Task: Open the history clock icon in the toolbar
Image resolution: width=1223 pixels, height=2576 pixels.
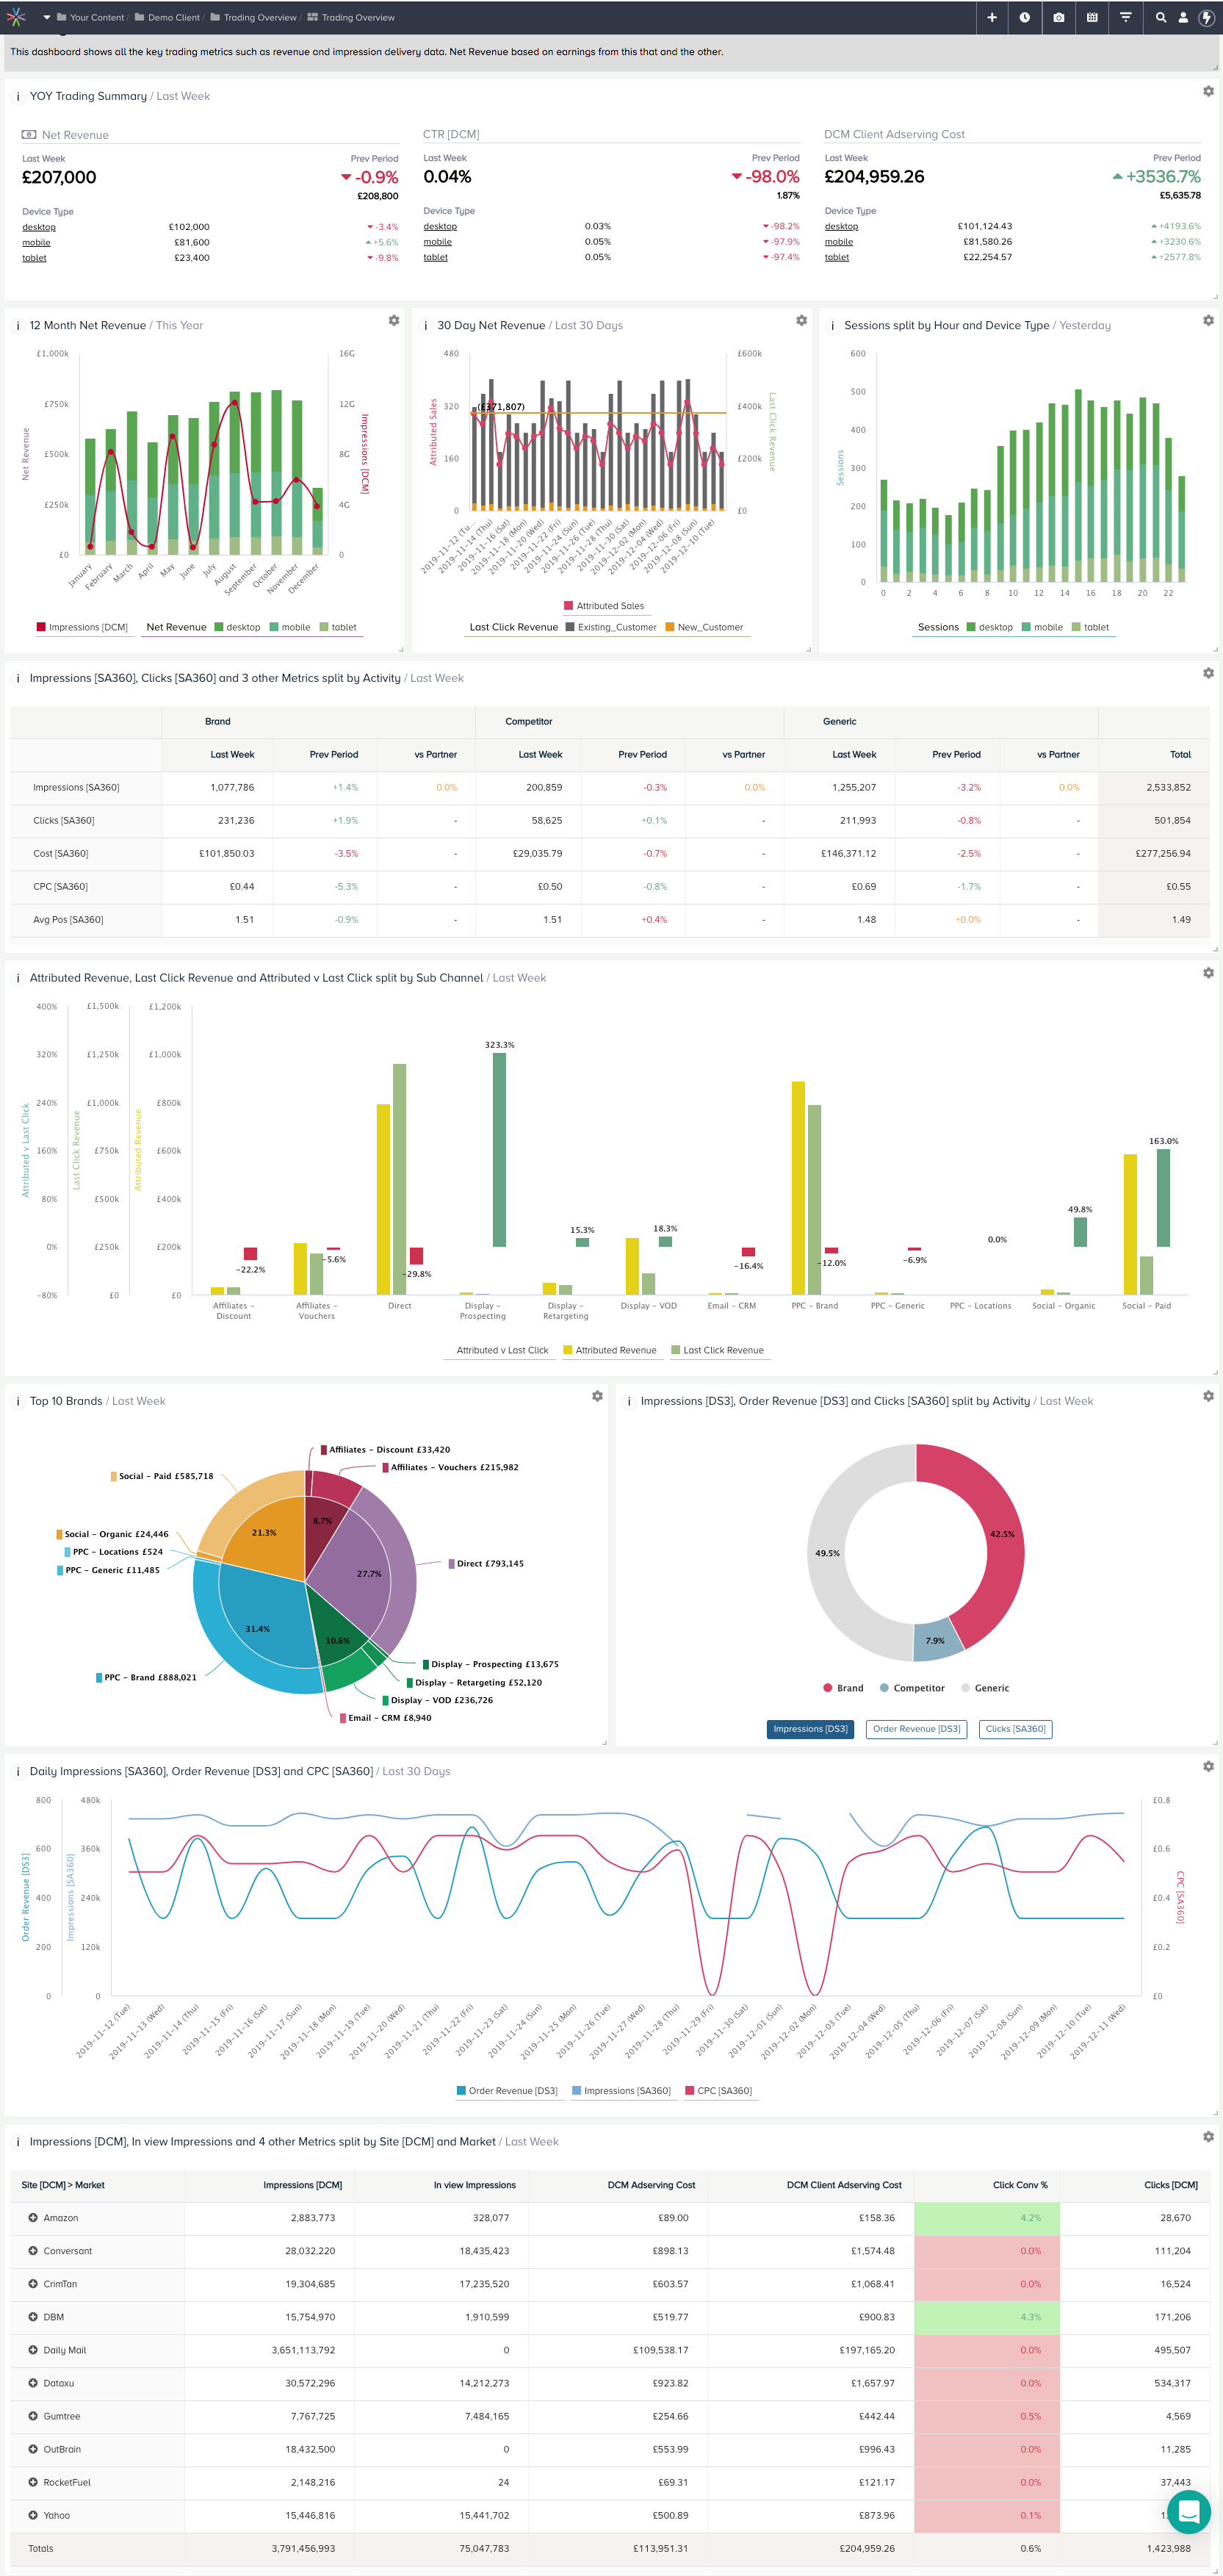Action: 1024,17
